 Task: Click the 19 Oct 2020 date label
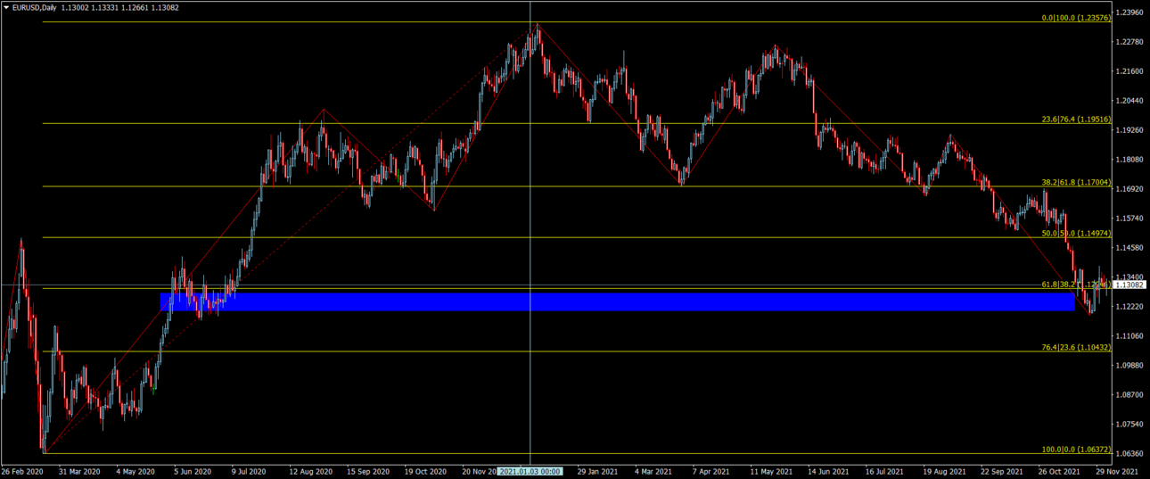click(x=425, y=471)
